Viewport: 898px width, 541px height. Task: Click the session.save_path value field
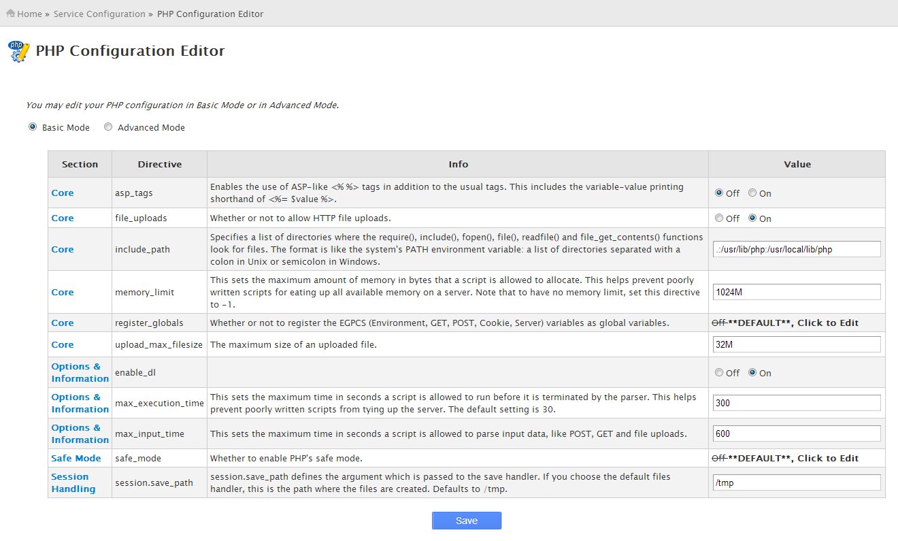[797, 482]
